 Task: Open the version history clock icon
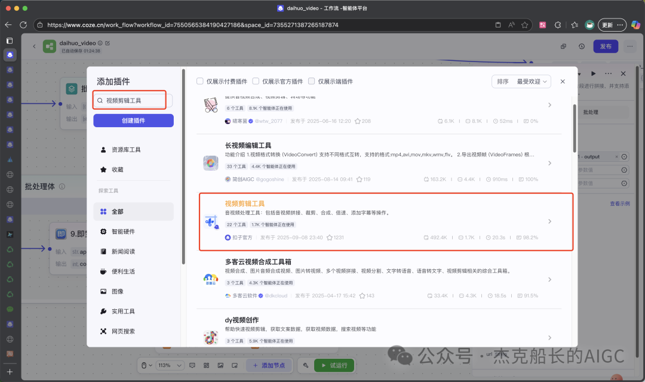(582, 47)
